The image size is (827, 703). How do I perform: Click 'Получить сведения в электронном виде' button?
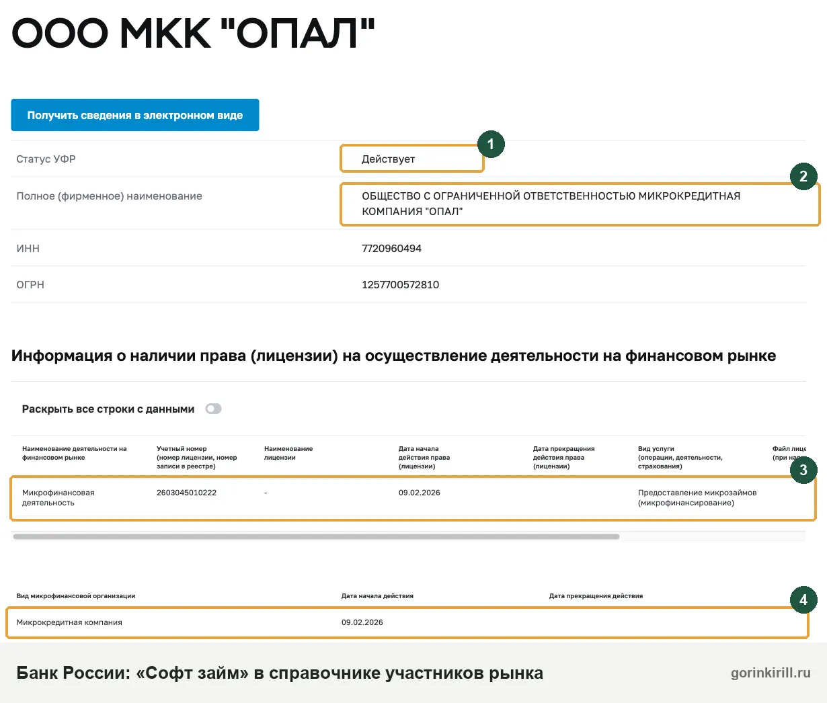pos(135,115)
